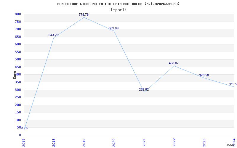Click the 2018 year axis label
The width and height of the screenshot is (237, 148).
54,142
